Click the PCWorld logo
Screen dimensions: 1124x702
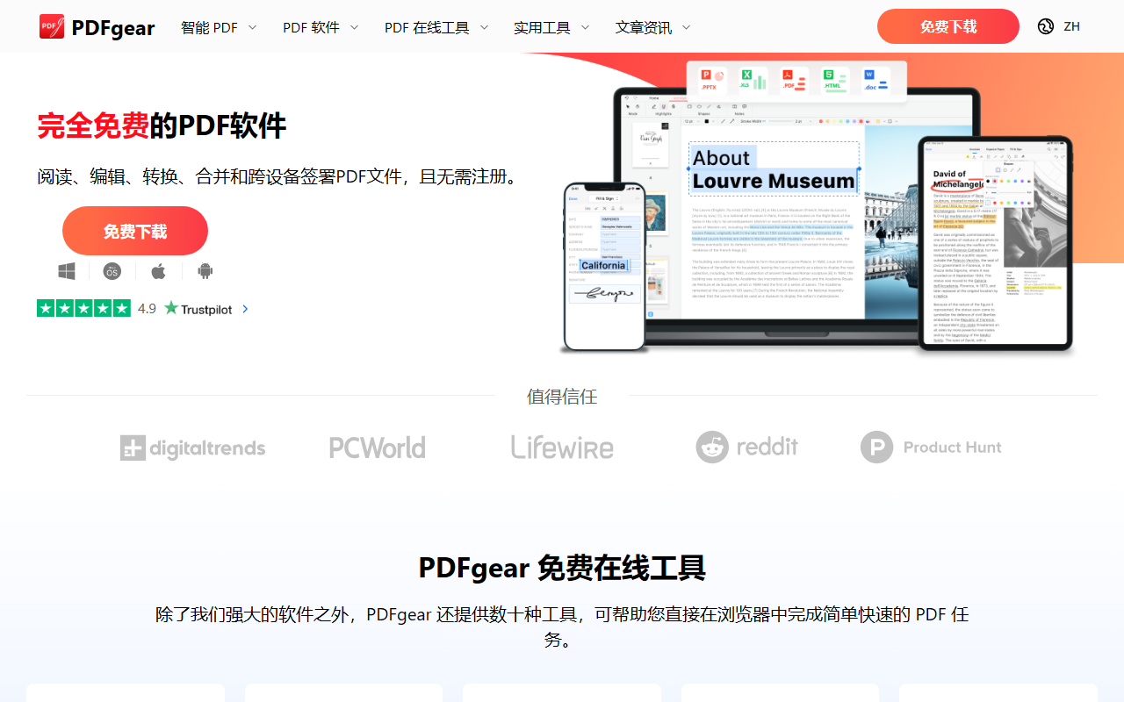pos(378,448)
